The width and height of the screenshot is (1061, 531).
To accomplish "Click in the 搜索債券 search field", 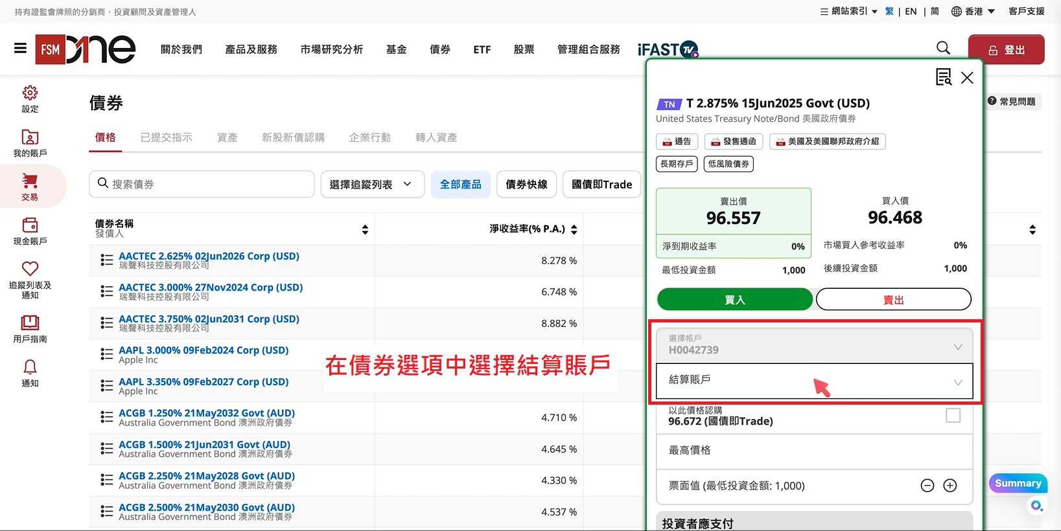I will coord(202,185).
